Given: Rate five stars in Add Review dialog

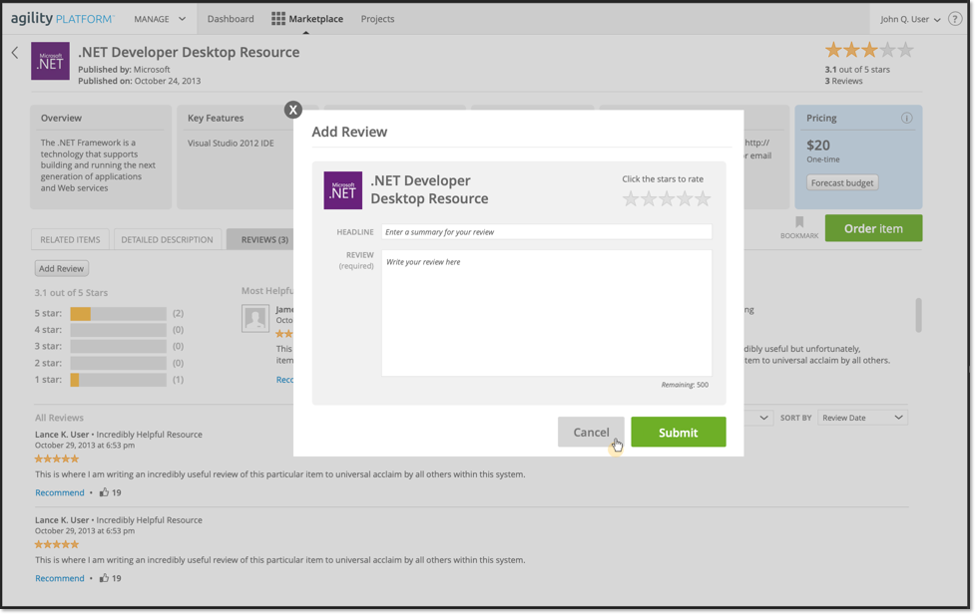Looking at the screenshot, I should (703, 198).
